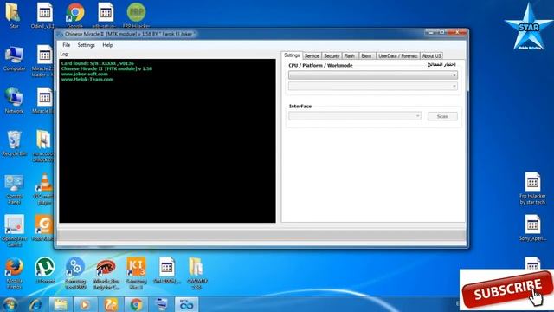
Task: Click inside the black Log output area
Action: pyautogui.click(x=167, y=140)
